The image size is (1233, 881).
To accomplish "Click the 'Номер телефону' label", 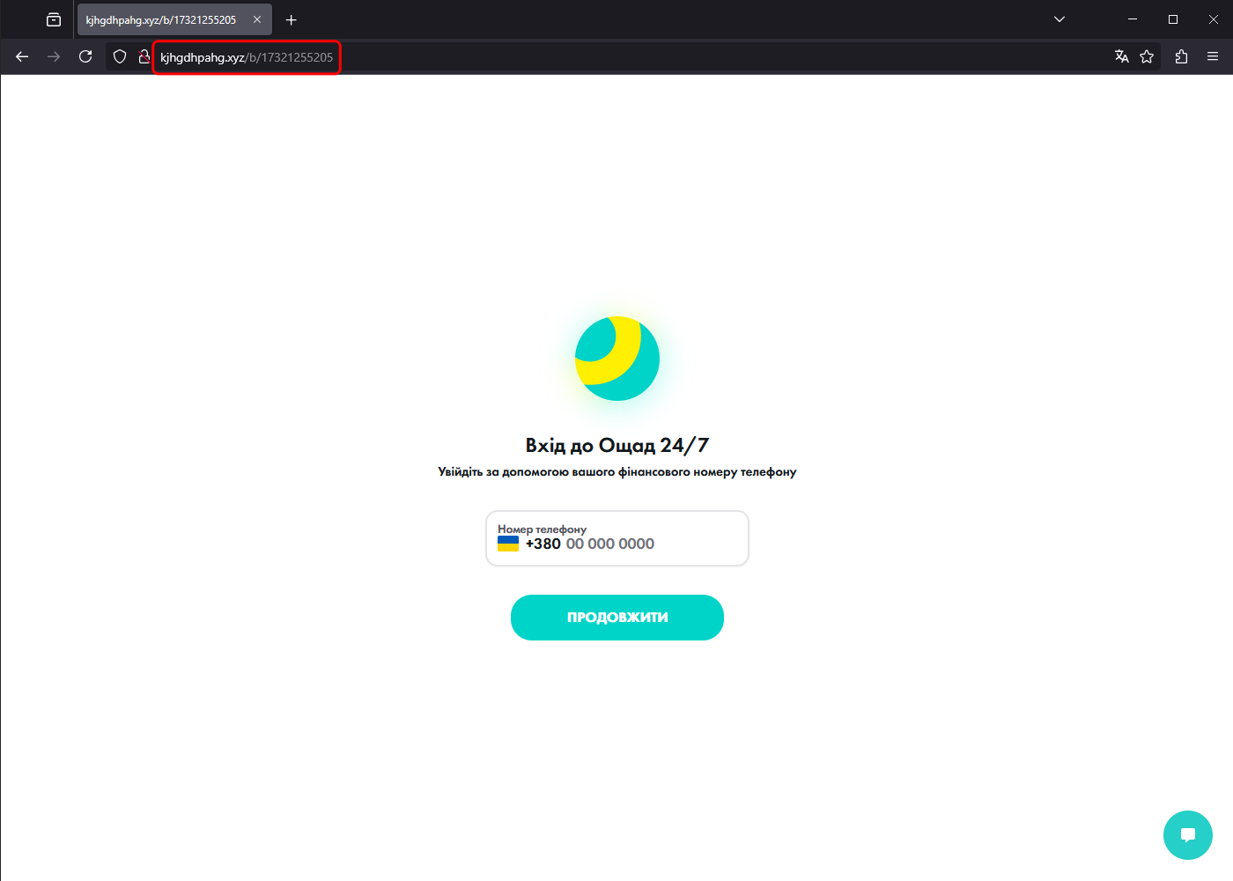I will (x=542, y=529).
